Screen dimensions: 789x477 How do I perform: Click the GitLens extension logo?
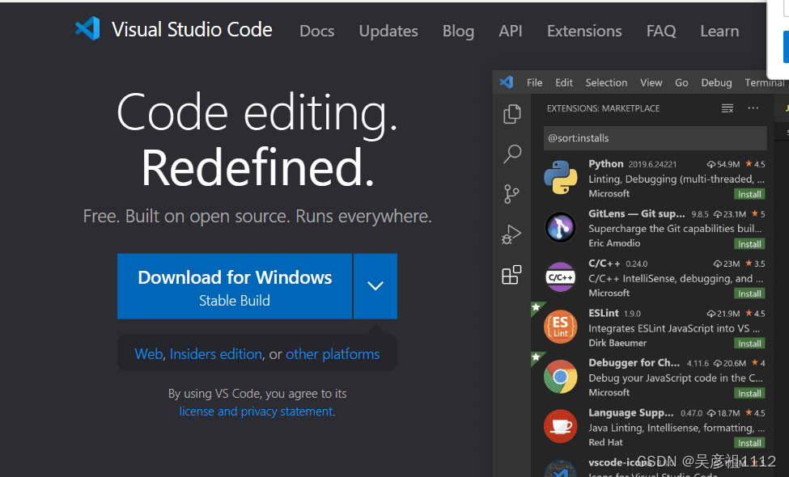coord(560,227)
